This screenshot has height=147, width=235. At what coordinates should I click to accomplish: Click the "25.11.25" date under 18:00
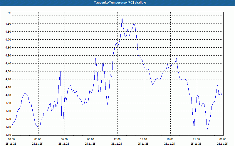coord(170,143)
